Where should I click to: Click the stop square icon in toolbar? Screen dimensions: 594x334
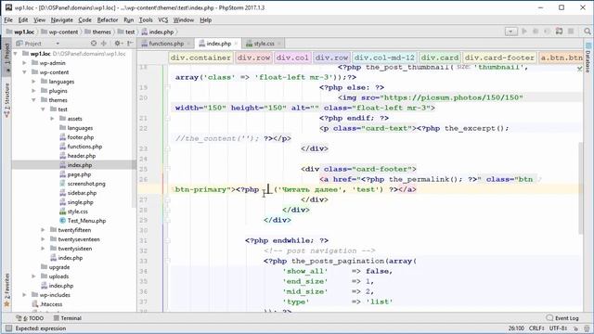click(x=571, y=32)
